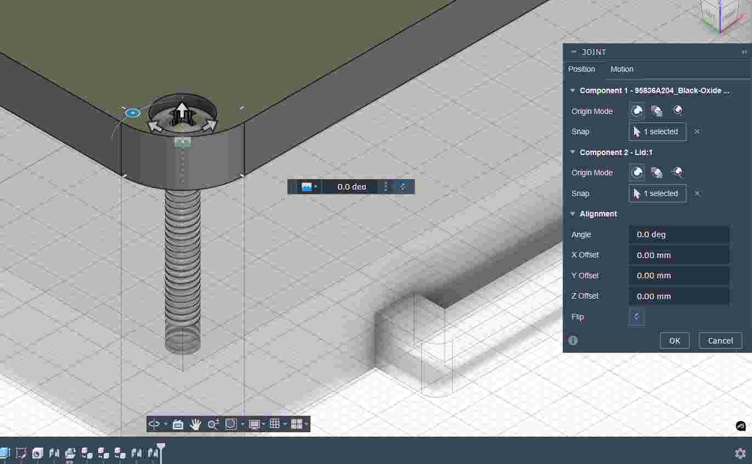Click the canvas flip button beside angle
Screen dimensions: 752x464
click(403, 187)
